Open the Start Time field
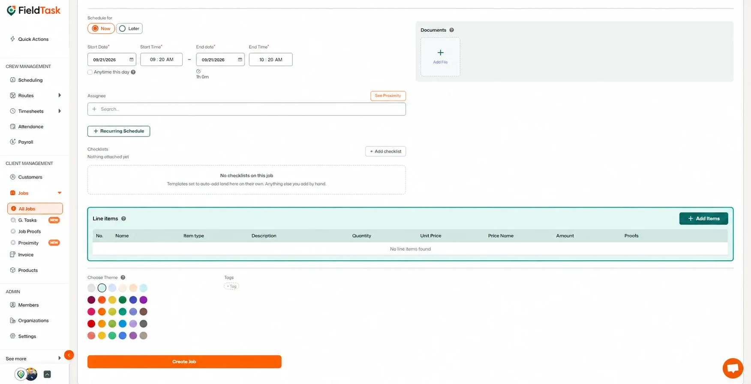 pyautogui.click(x=161, y=60)
